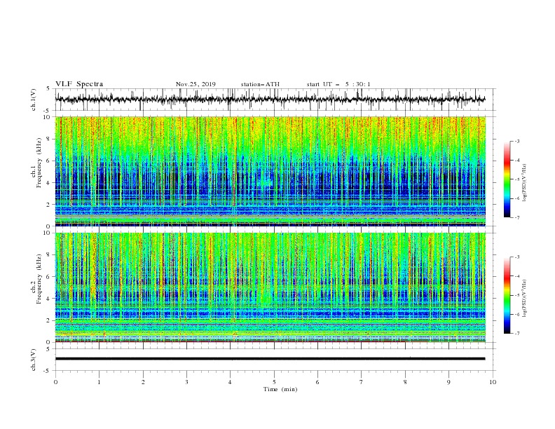The image size is (555, 429).
Task: Click the "-5" voltage tick of ch.3 waveform
Action: click(x=48, y=371)
